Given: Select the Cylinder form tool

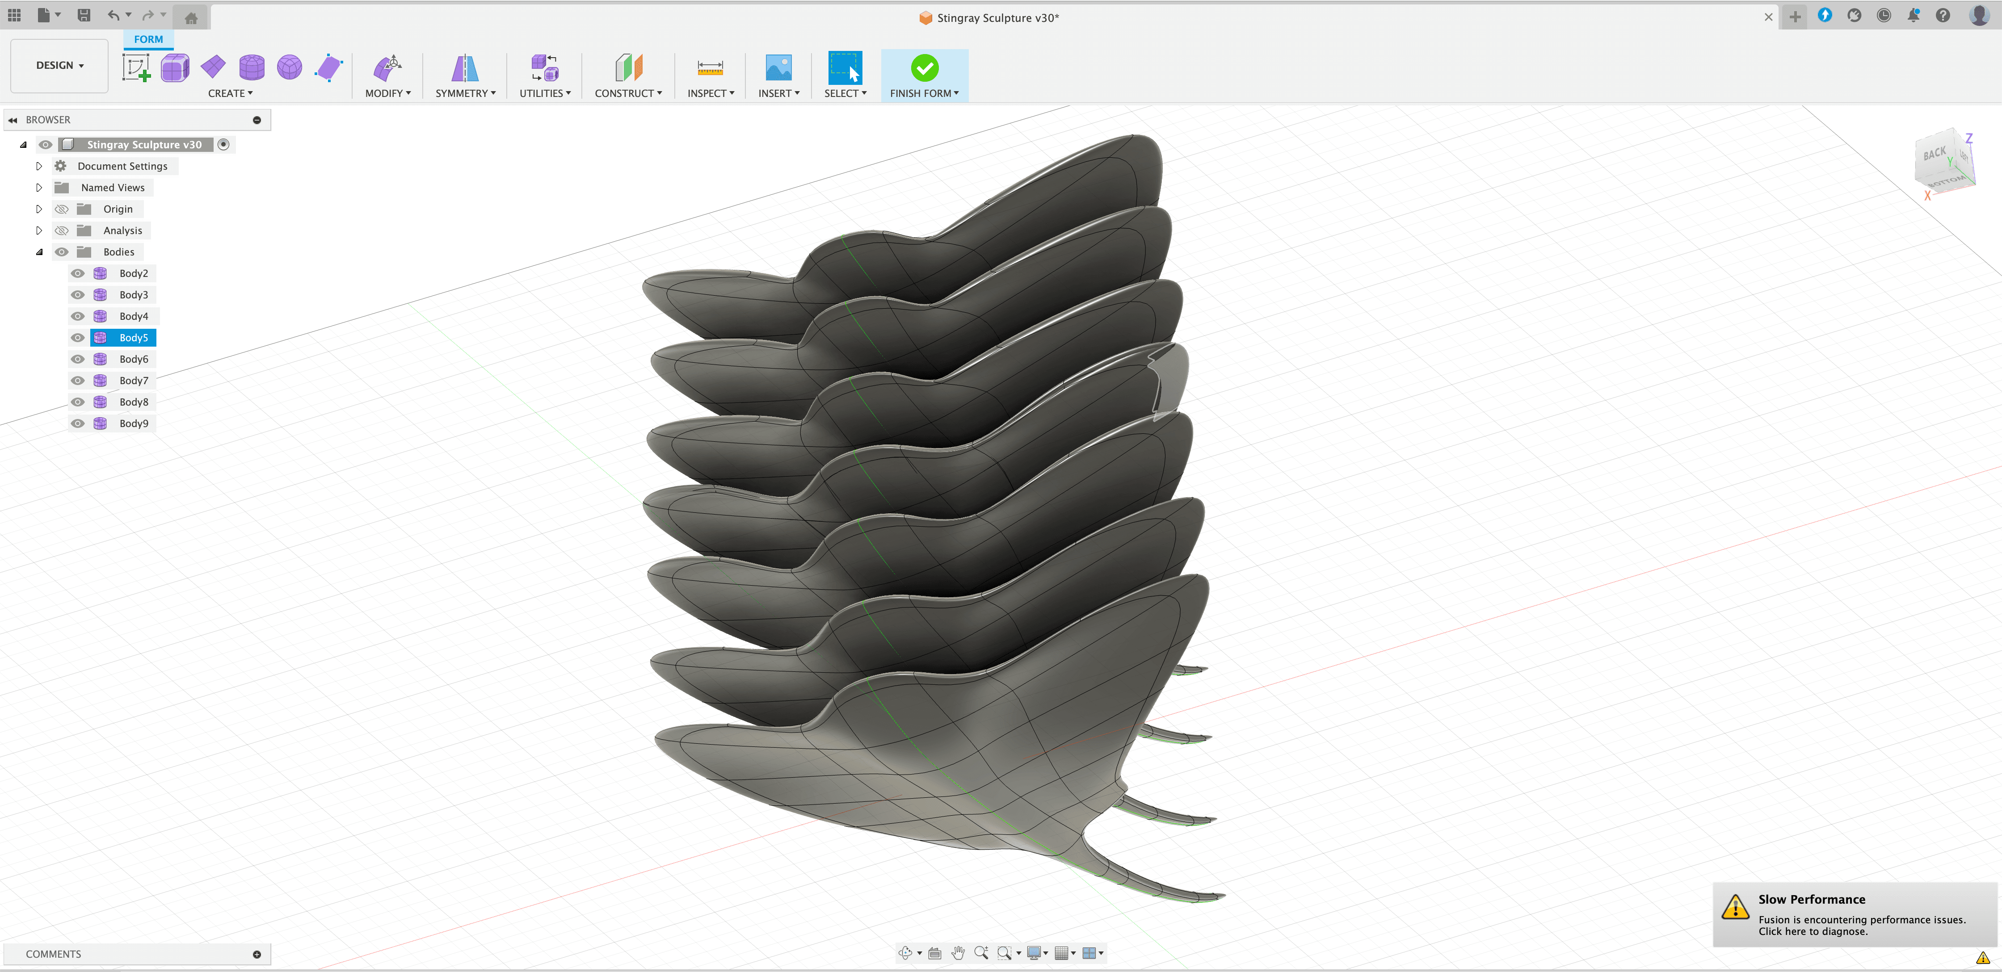Looking at the screenshot, I should pyautogui.click(x=251, y=67).
